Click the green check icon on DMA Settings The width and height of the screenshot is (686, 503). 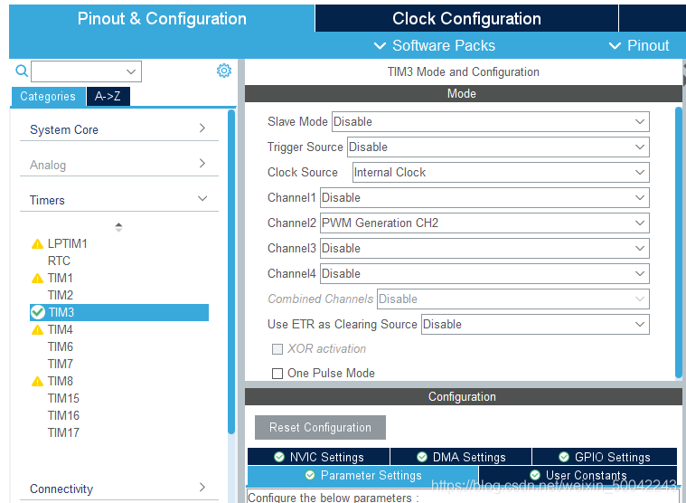[422, 457]
